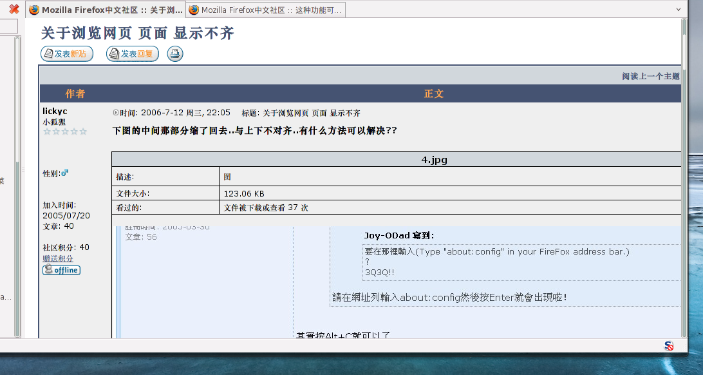
Task: Click the attached 4.jpg image preview
Action: (x=399, y=277)
